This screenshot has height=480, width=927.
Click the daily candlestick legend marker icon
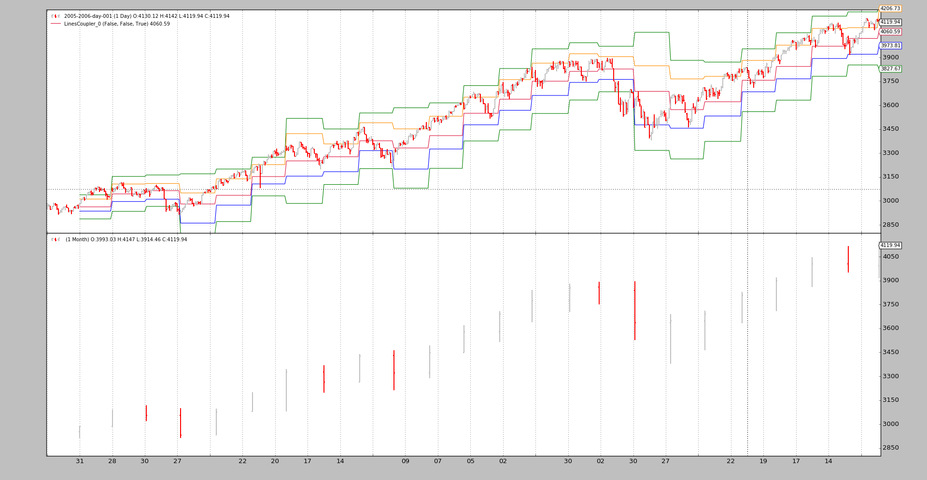click(x=56, y=16)
